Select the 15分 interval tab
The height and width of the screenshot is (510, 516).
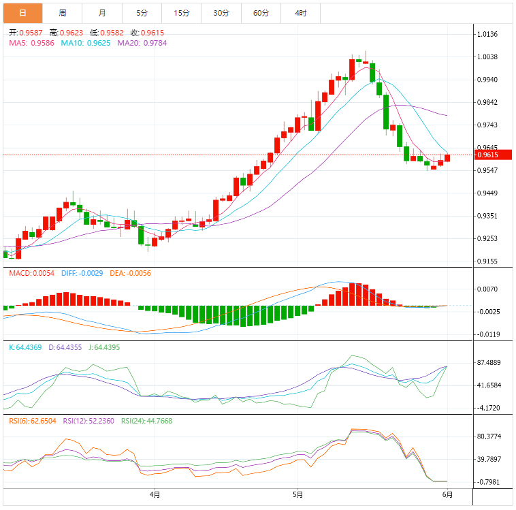point(182,13)
